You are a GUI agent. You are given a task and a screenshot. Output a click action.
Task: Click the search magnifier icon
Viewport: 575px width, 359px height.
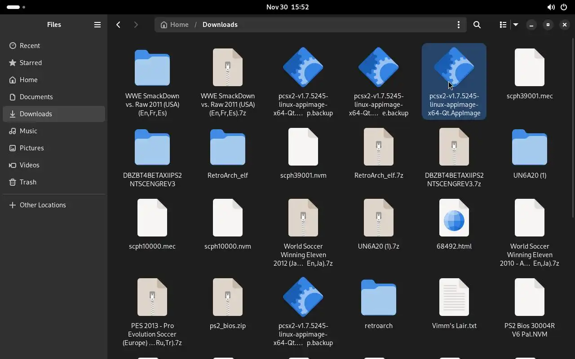(x=477, y=25)
